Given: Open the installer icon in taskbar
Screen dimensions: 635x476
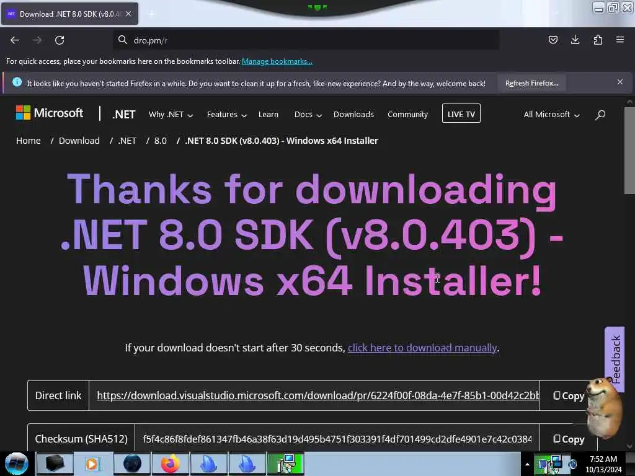Looking at the screenshot, I should click(286, 464).
